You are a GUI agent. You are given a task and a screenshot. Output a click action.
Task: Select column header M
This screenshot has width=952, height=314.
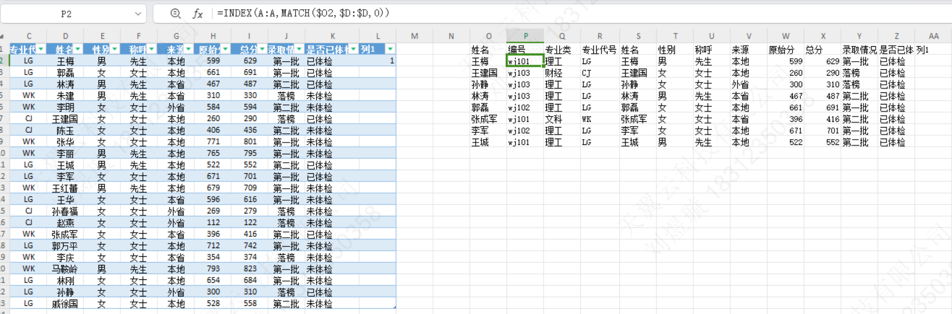pos(414,36)
